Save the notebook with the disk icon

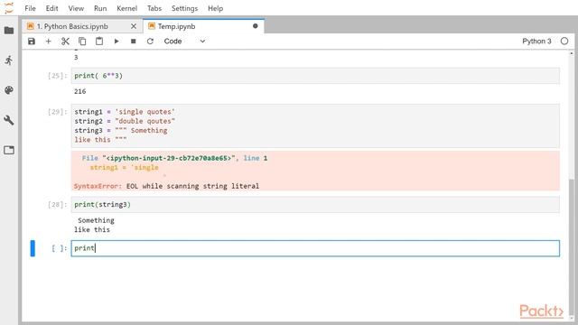(x=32, y=42)
